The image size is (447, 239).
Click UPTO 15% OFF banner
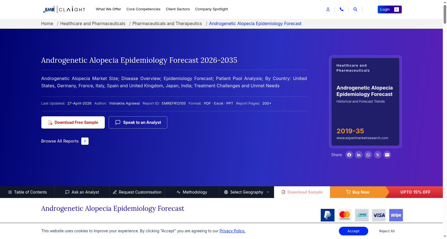click(x=415, y=192)
